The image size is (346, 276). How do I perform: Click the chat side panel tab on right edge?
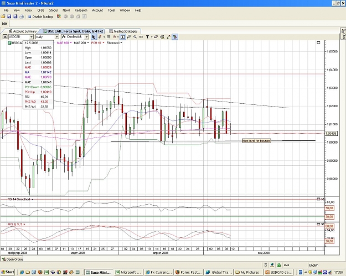[343, 34]
